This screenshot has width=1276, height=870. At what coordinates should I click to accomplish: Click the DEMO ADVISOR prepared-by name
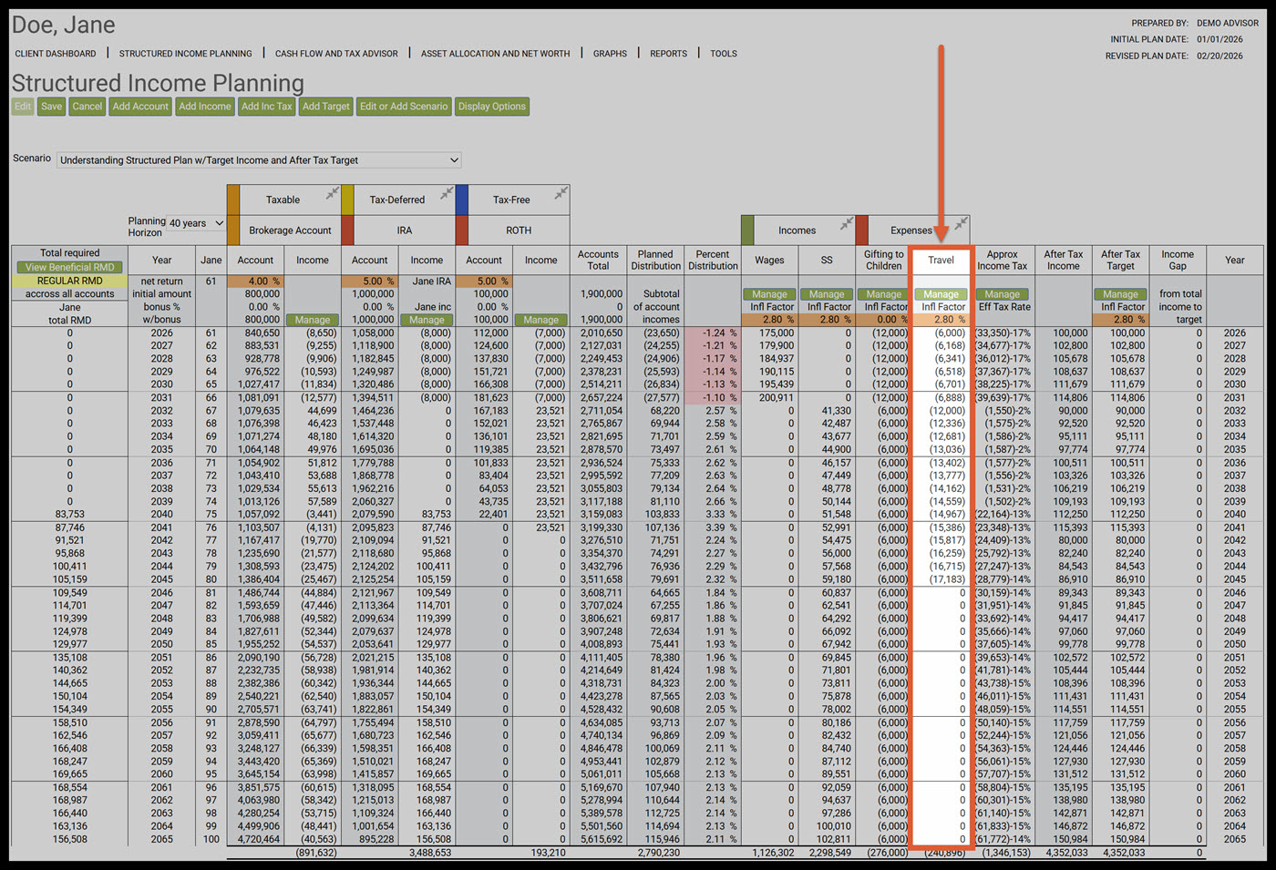coord(1228,24)
